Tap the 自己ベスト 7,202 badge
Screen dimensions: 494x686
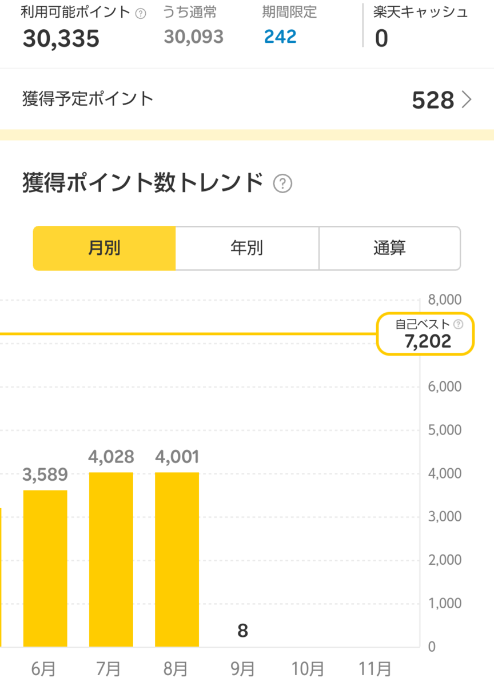425,334
